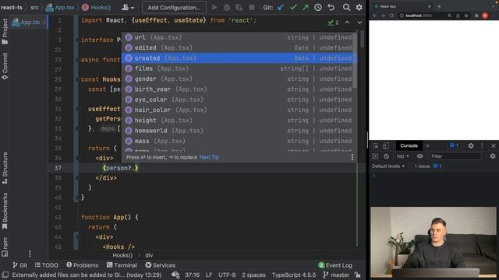Click Next Tip link in popup
The height and width of the screenshot is (280, 499).
point(209,157)
